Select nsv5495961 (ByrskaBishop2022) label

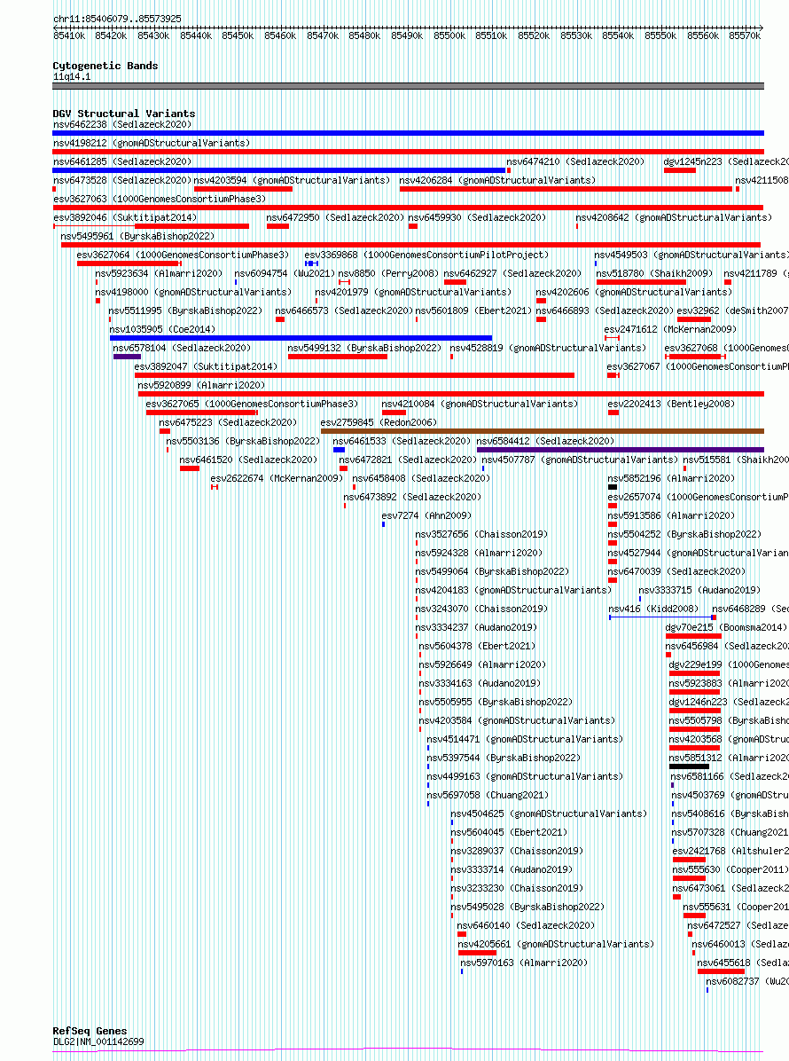click(x=137, y=236)
